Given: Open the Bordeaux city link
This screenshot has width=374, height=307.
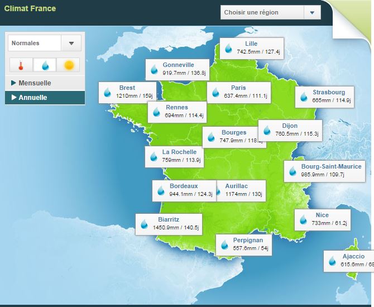Looking at the screenshot, I should coord(184,186).
